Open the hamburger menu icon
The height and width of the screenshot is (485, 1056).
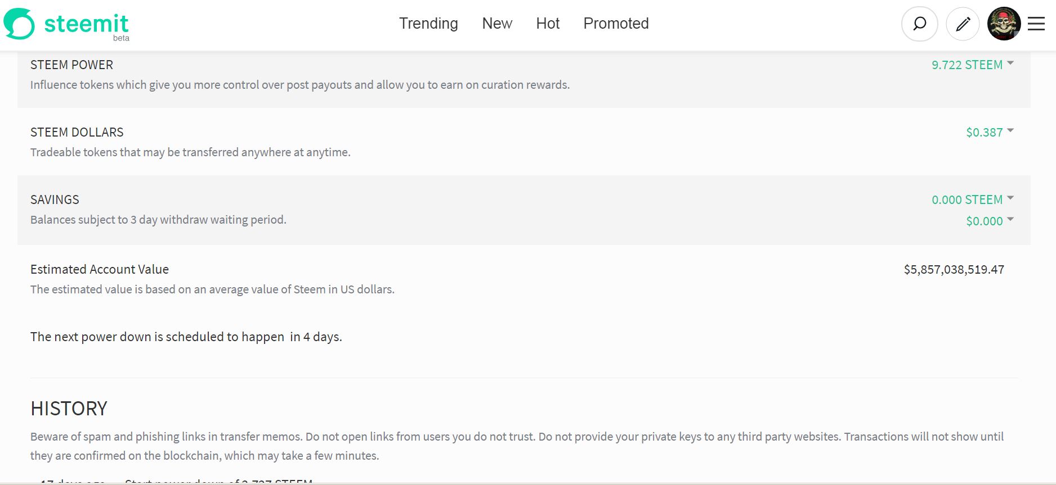(1036, 24)
